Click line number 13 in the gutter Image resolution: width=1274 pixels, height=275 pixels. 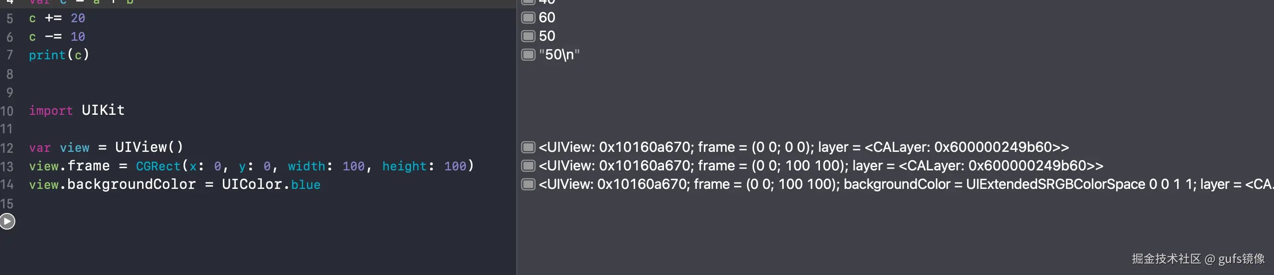pyautogui.click(x=7, y=166)
